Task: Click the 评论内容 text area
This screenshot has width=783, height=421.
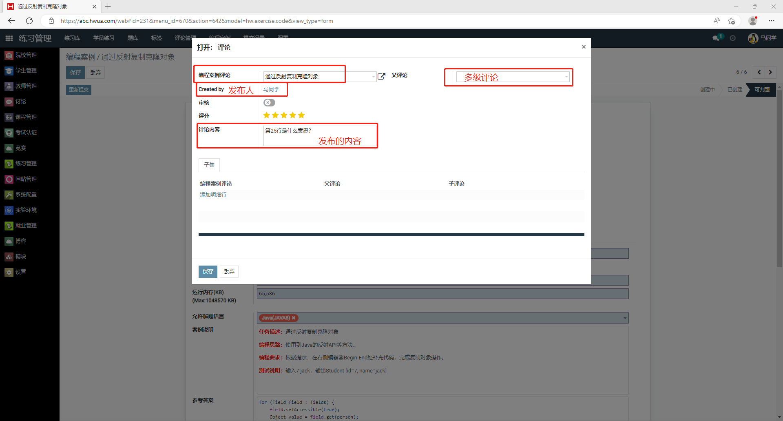Action: pos(320,135)
